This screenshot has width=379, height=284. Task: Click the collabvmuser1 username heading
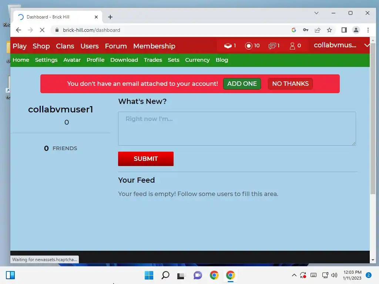coord(61,109)
